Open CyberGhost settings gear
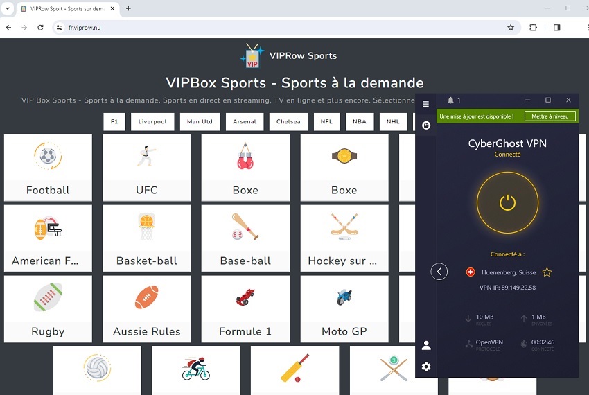Screen dimensions: 589x395 [426, 367]
